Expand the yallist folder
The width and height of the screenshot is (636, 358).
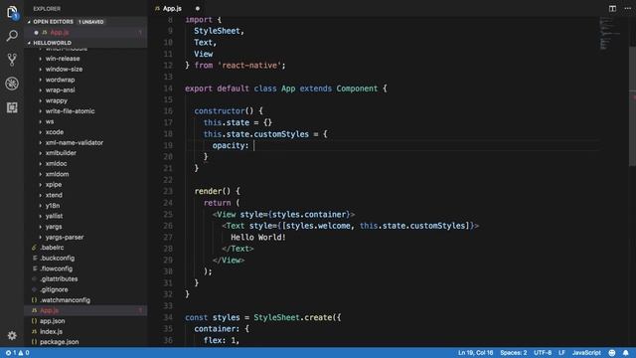coord(54,217)
